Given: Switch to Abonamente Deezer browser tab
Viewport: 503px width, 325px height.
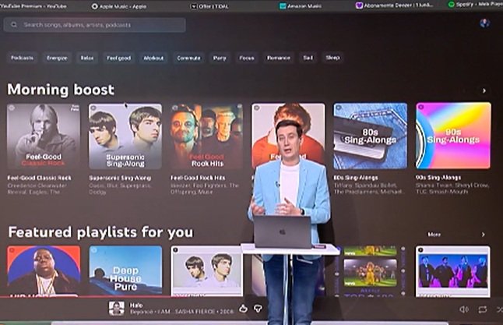Looking at the screenshot, I should [x=395, y=5].
